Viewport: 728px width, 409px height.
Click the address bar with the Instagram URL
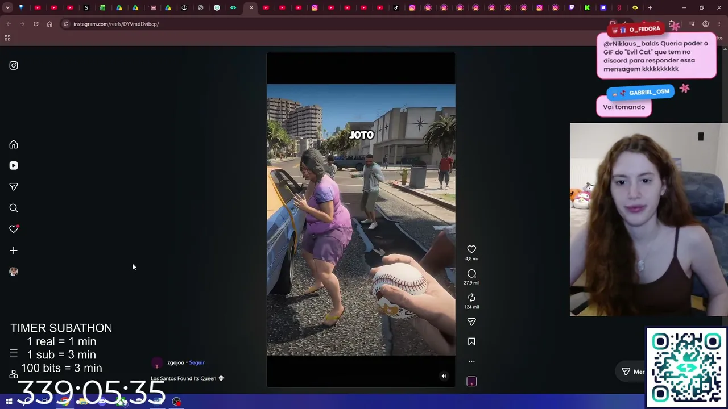pyautogui.click(x=336, y=24)
